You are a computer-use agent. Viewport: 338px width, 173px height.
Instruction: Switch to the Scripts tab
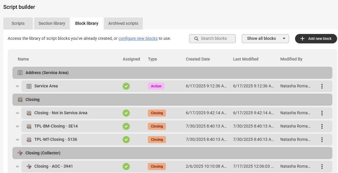(x=18, y=23)
